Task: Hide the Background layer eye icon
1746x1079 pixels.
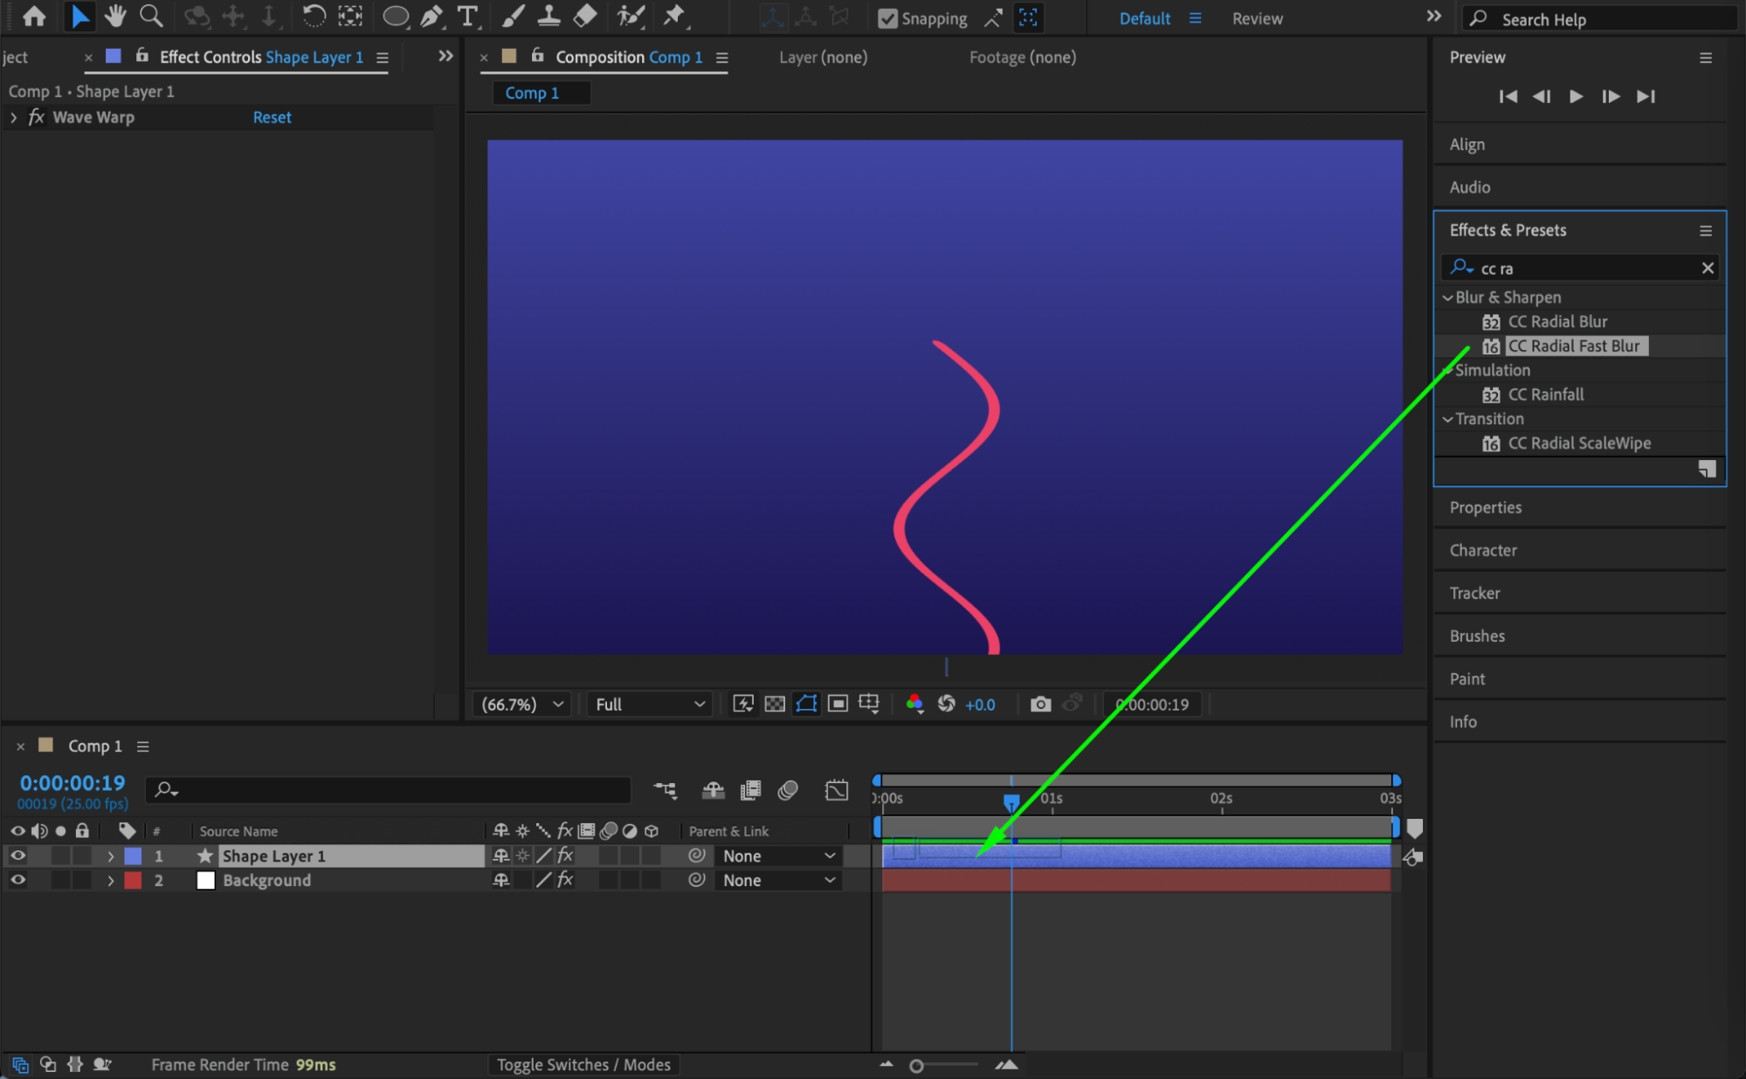Action: click(17, 880)
